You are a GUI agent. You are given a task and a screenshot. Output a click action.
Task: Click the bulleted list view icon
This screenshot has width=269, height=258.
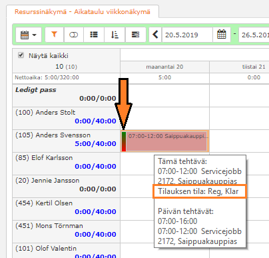point(94,35)
